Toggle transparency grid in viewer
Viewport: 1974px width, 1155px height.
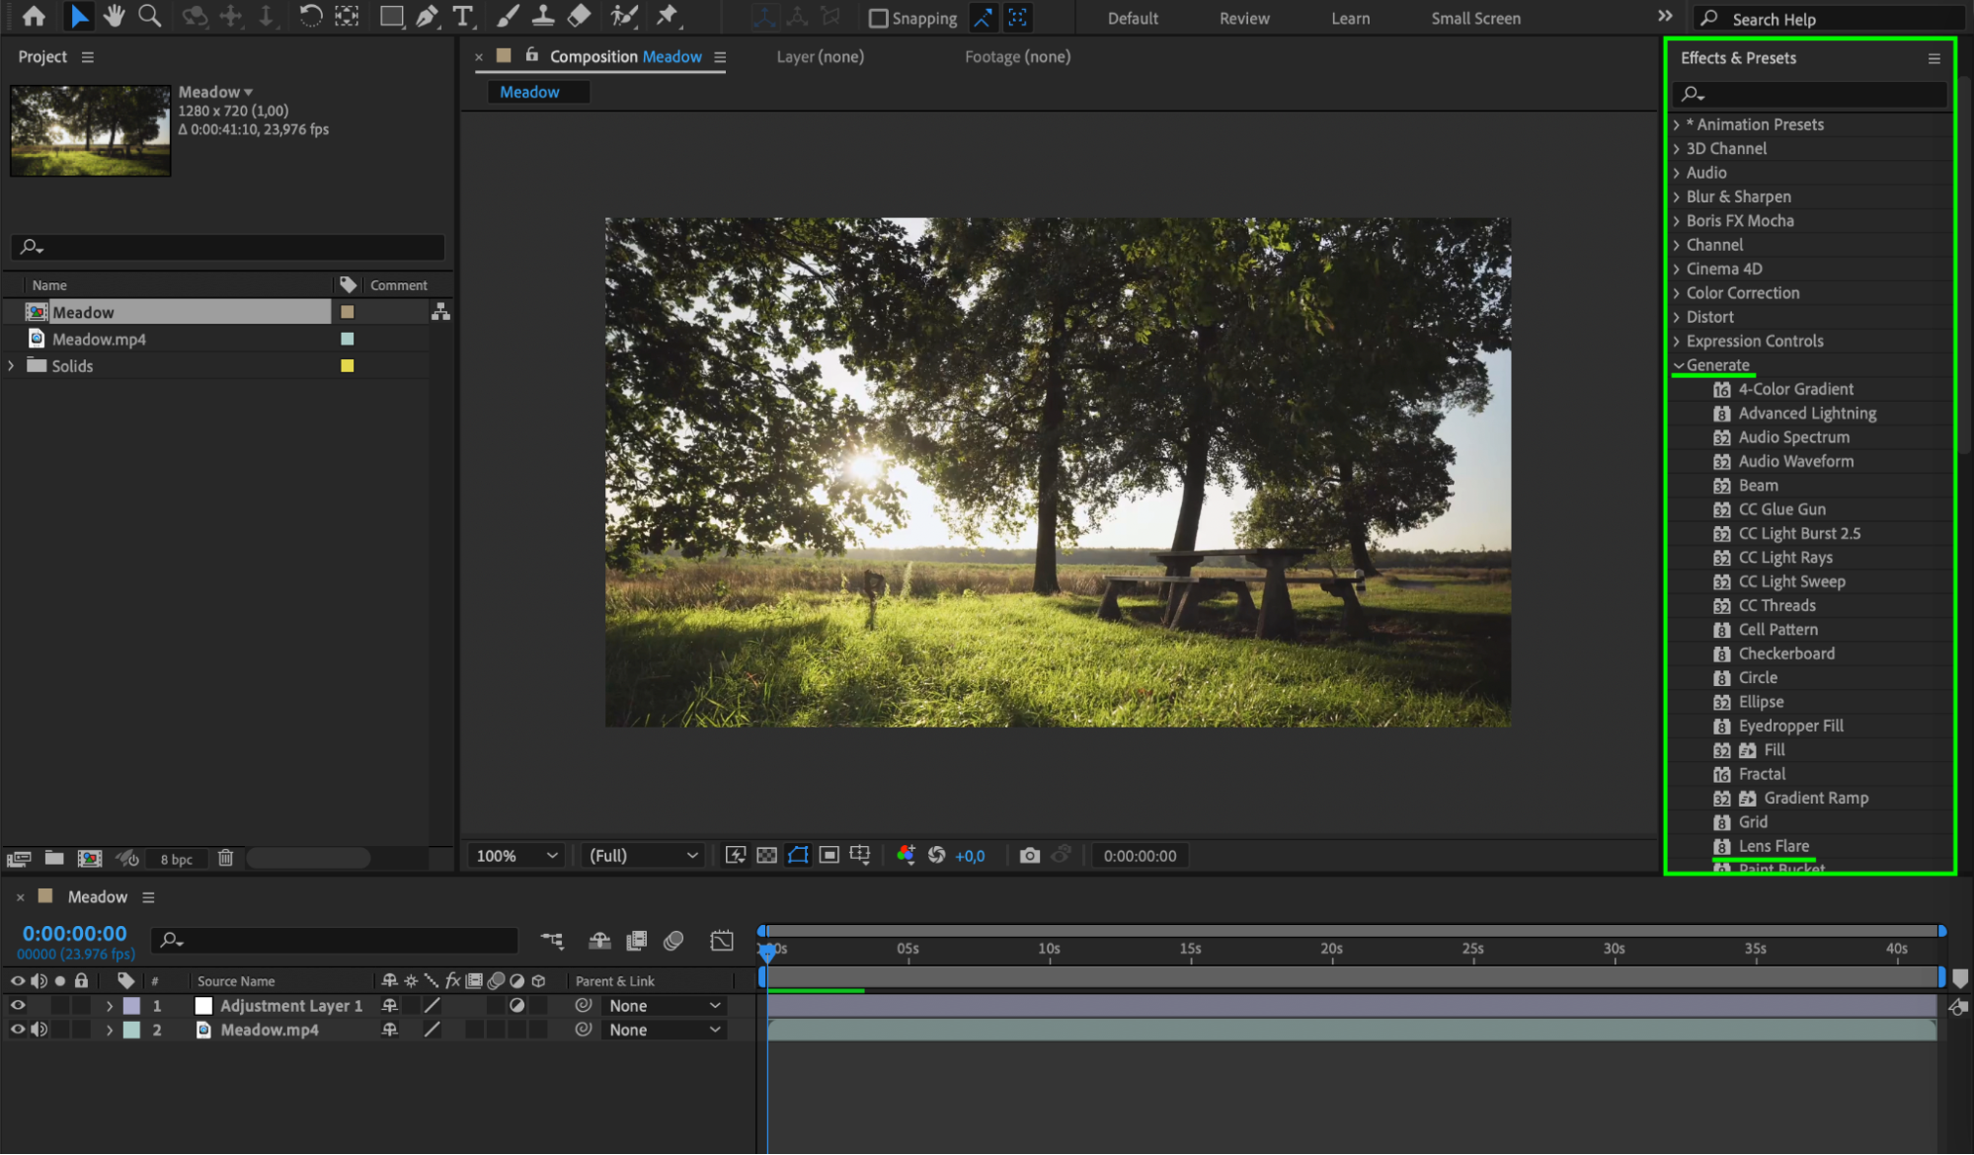tap(766, 856)
